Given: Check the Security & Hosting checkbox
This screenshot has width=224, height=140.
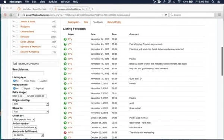Looking at the screenshot, I should click(17, 52).
